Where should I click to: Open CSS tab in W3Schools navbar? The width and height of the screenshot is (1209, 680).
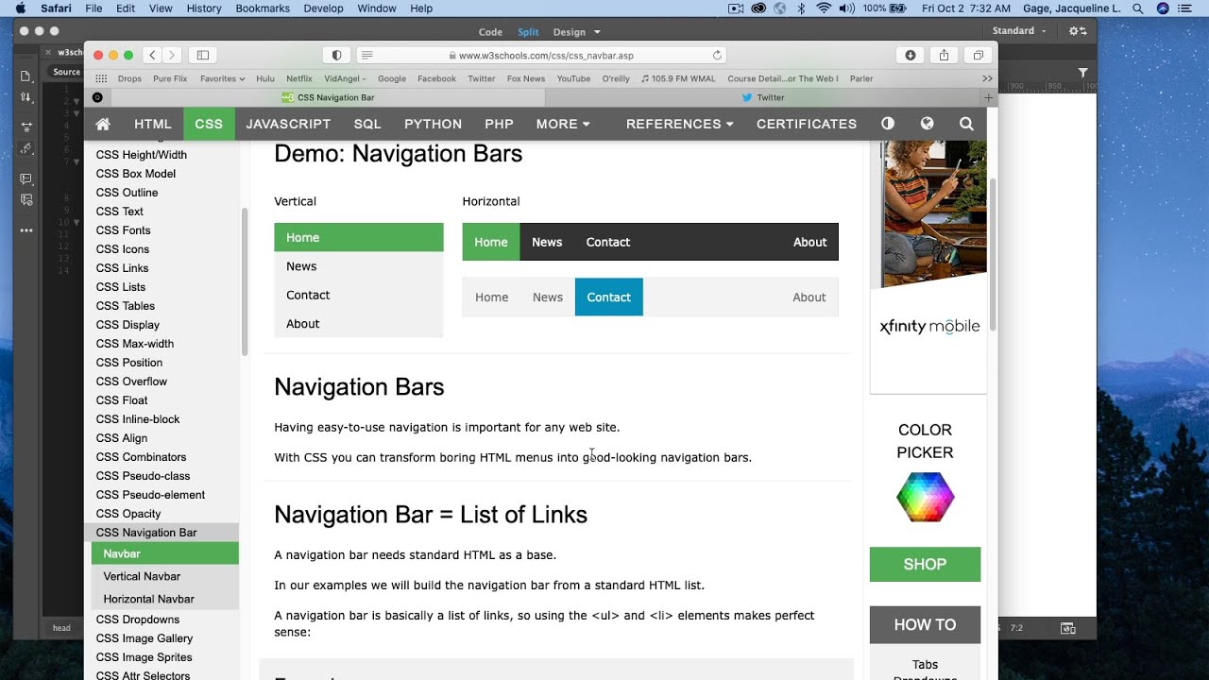tap(209, 124)
